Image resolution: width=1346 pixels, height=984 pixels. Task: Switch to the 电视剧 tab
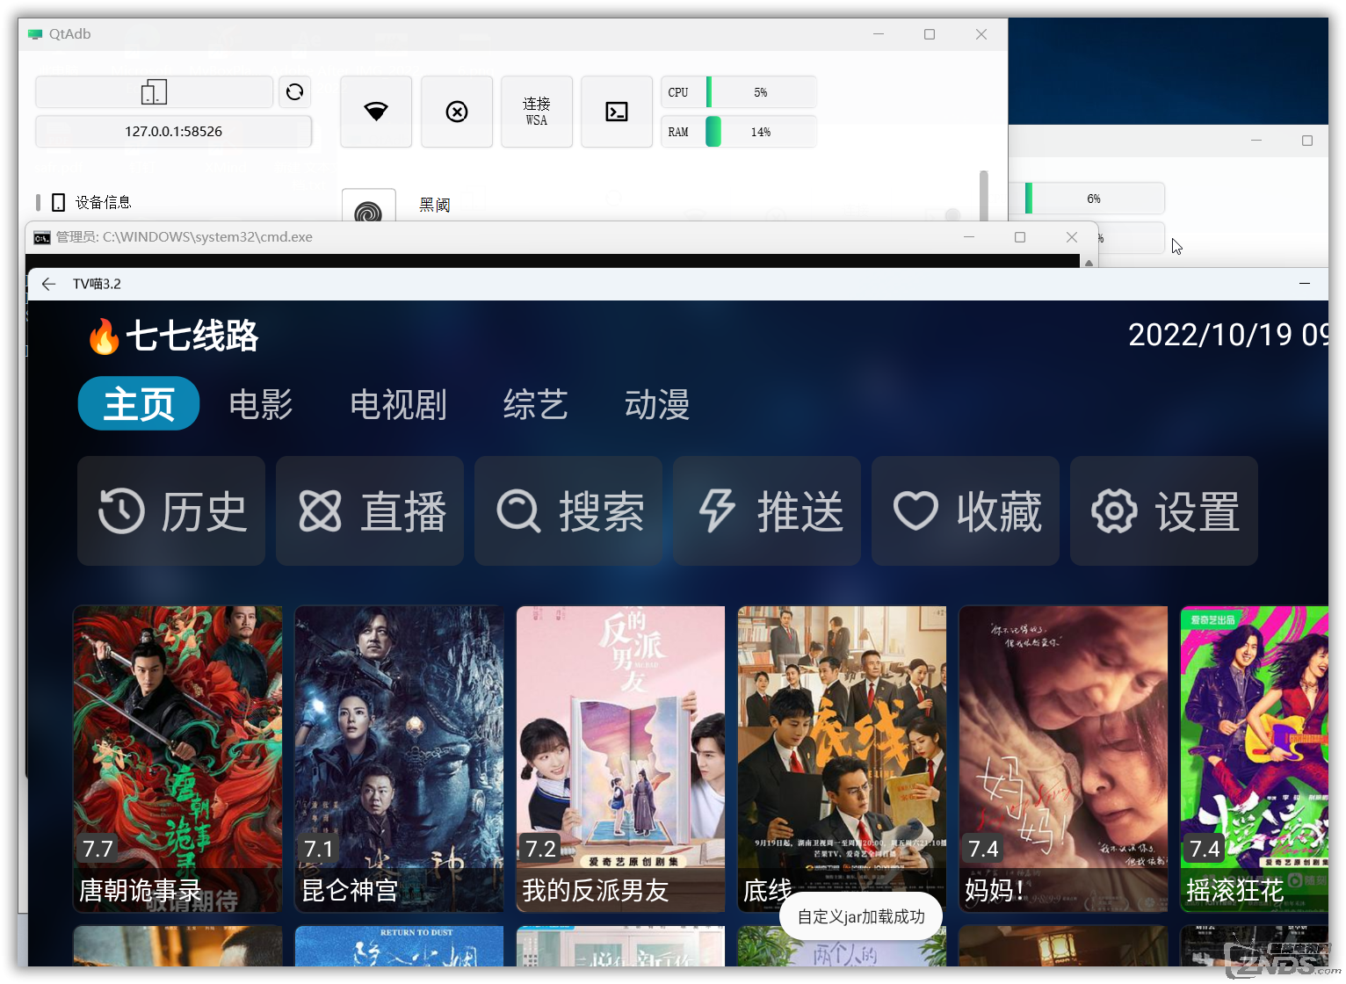click(x=399, y=404)
